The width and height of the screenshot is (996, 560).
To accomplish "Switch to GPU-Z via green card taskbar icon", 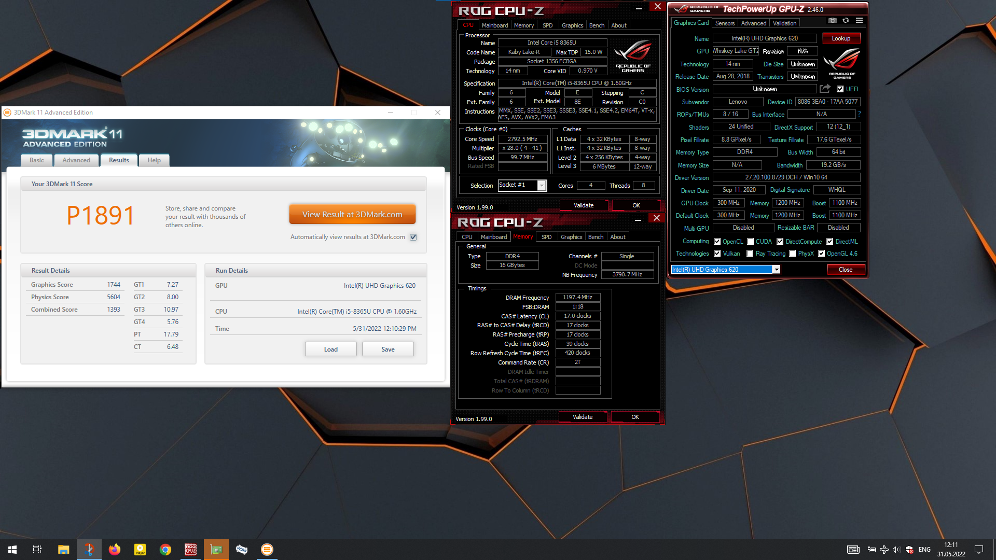I will pyautogui.click(x=216, y=550).
